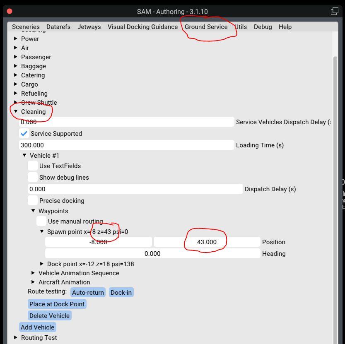
Task: Click the Auto-return button
Action: tap(88, 293)
